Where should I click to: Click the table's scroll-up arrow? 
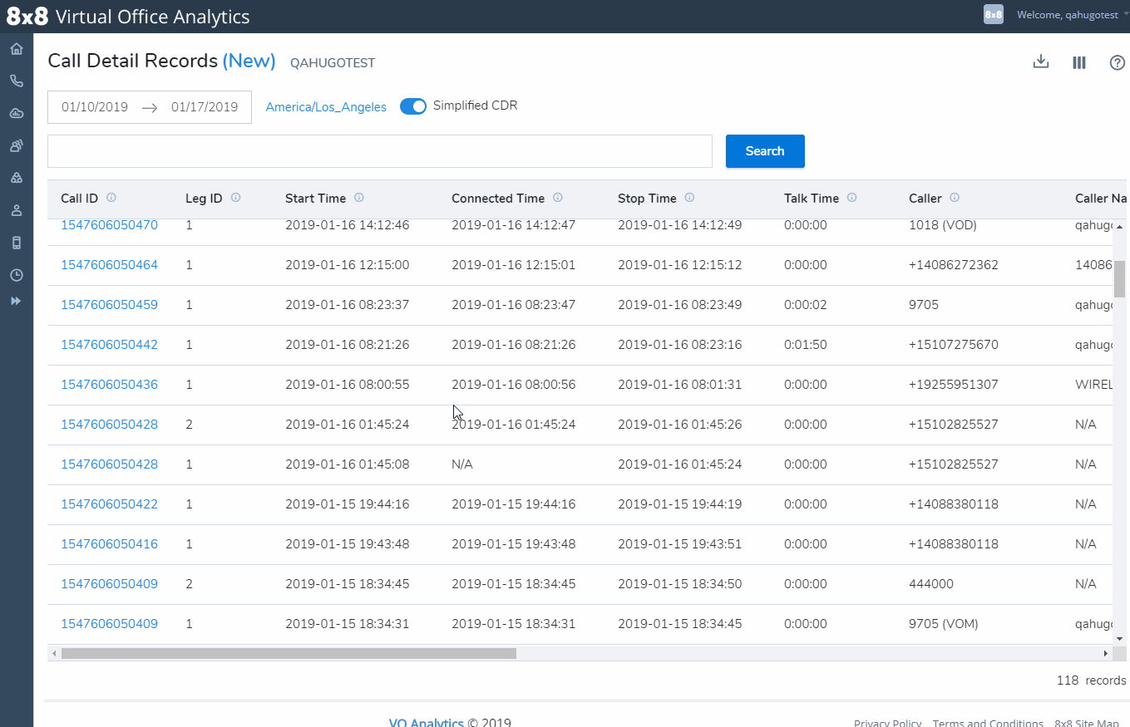tap(1119, 226)
